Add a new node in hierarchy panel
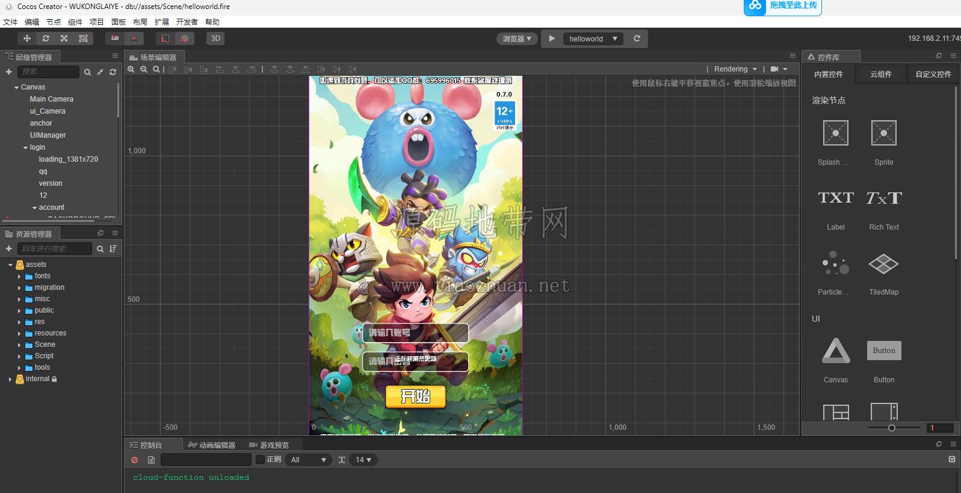This screenshot has height=493, width=961. 8,72
